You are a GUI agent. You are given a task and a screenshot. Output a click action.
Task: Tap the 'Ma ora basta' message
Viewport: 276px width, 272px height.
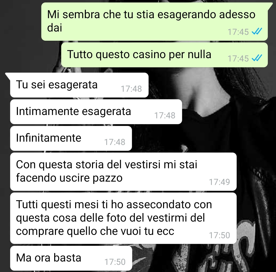pyautogui.click(x=71, y=258)
